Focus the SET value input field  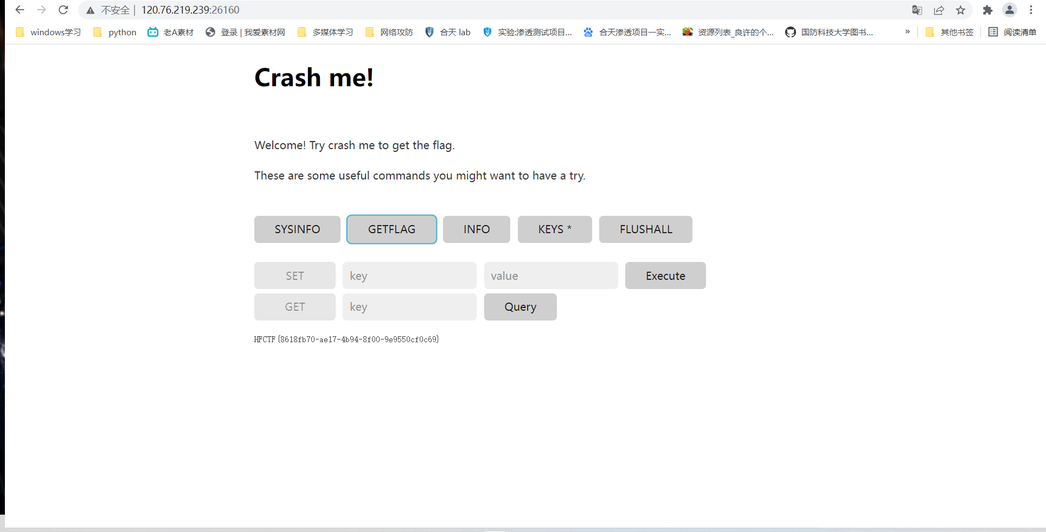click(551, 275)
